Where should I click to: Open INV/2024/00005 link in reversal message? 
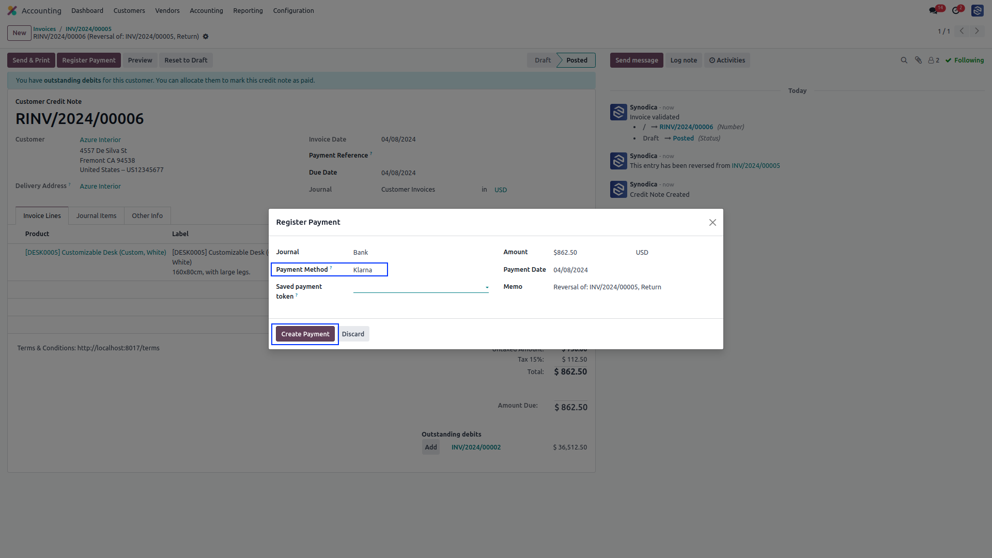[756, 166]
